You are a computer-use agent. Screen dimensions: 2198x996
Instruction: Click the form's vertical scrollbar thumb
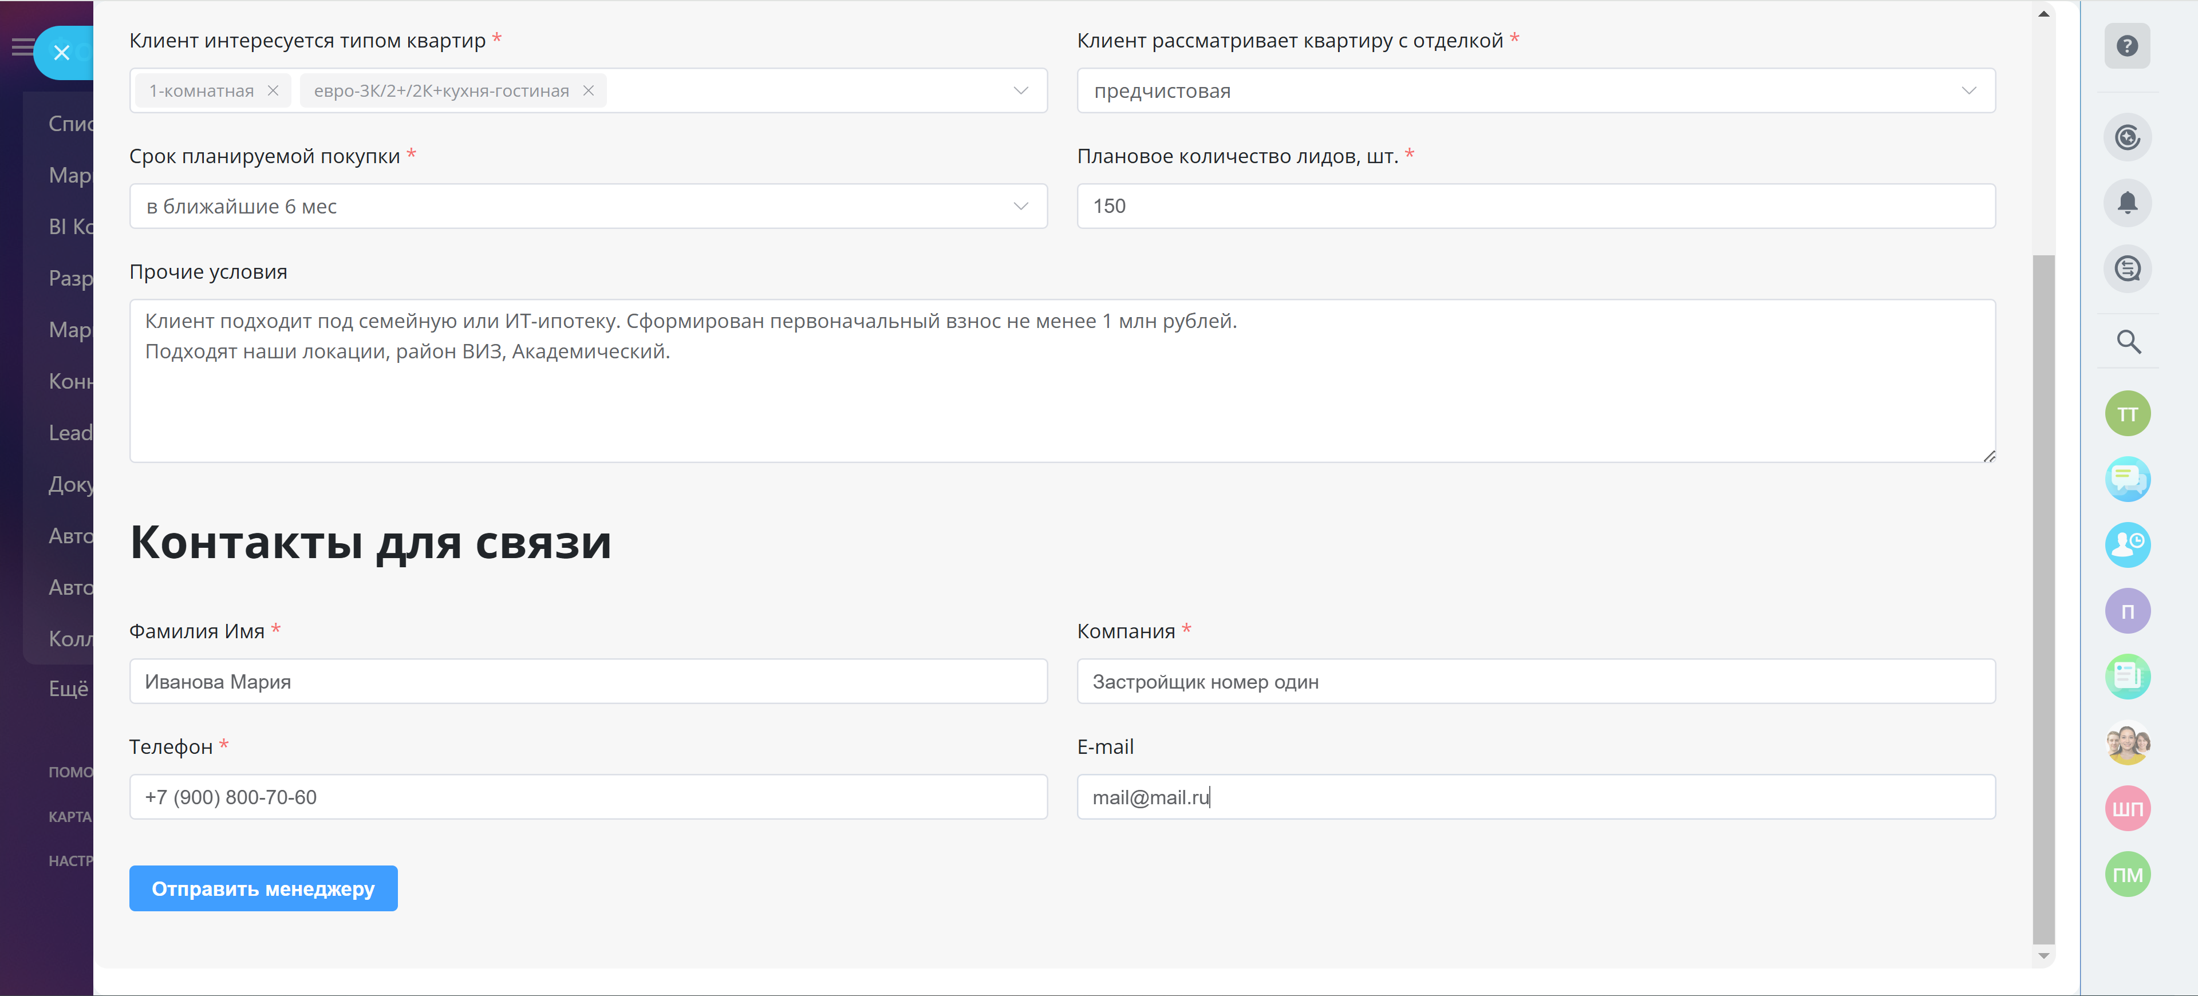(2043, 597)
